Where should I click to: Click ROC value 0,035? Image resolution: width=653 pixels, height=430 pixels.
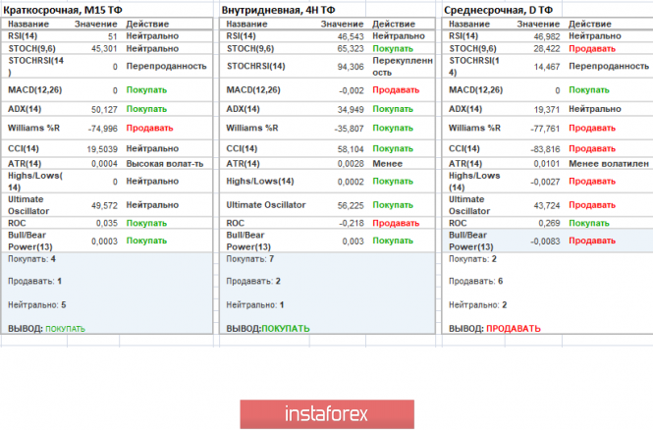pos(107,224)
